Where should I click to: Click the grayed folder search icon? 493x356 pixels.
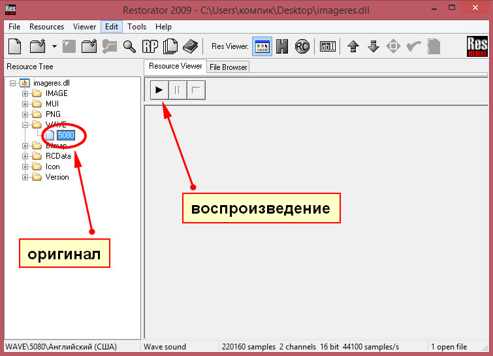click(110, 46)
